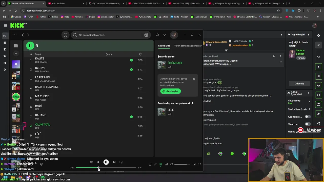The width and height of the screenshot is (324, 182).
Task: Play the track HADİ
Action: click(38, 106)
